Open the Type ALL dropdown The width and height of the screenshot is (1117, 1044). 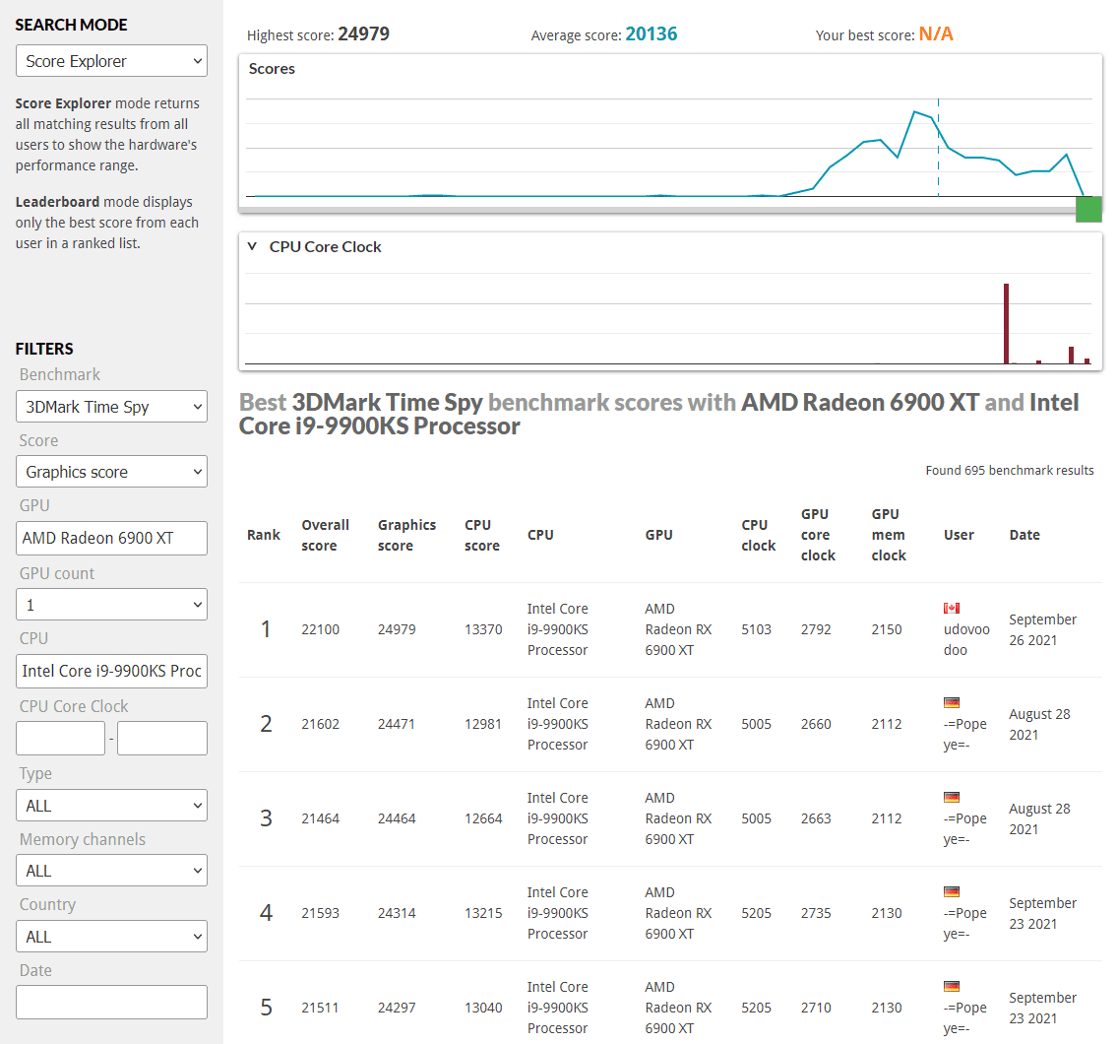[x=111, y=805]
